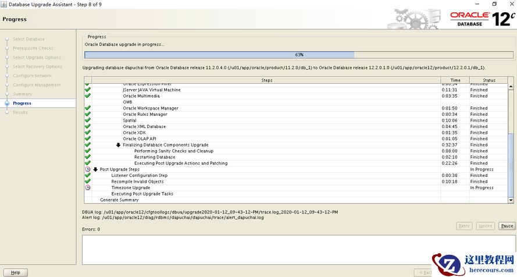517x277 pixels.
Task: Click the Status column header
Action: pyautogui.click(x=489, y=80)
